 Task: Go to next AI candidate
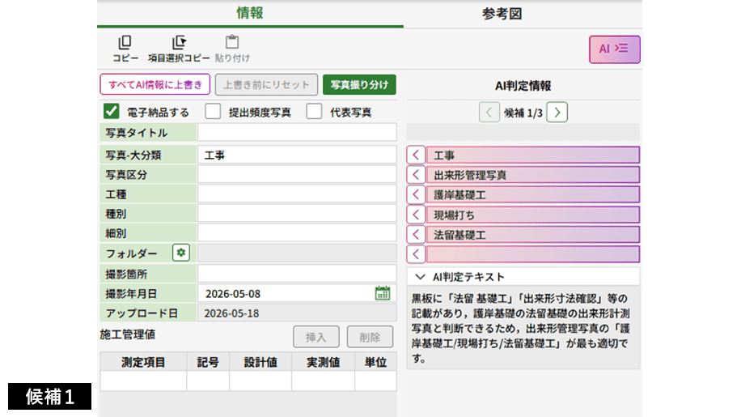click(557, 113)
